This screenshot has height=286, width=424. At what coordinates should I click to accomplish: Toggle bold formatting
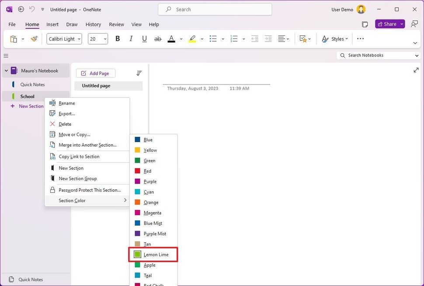click(x=117, y=39)
